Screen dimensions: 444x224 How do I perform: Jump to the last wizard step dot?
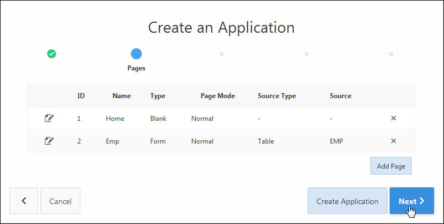[391, 54]
